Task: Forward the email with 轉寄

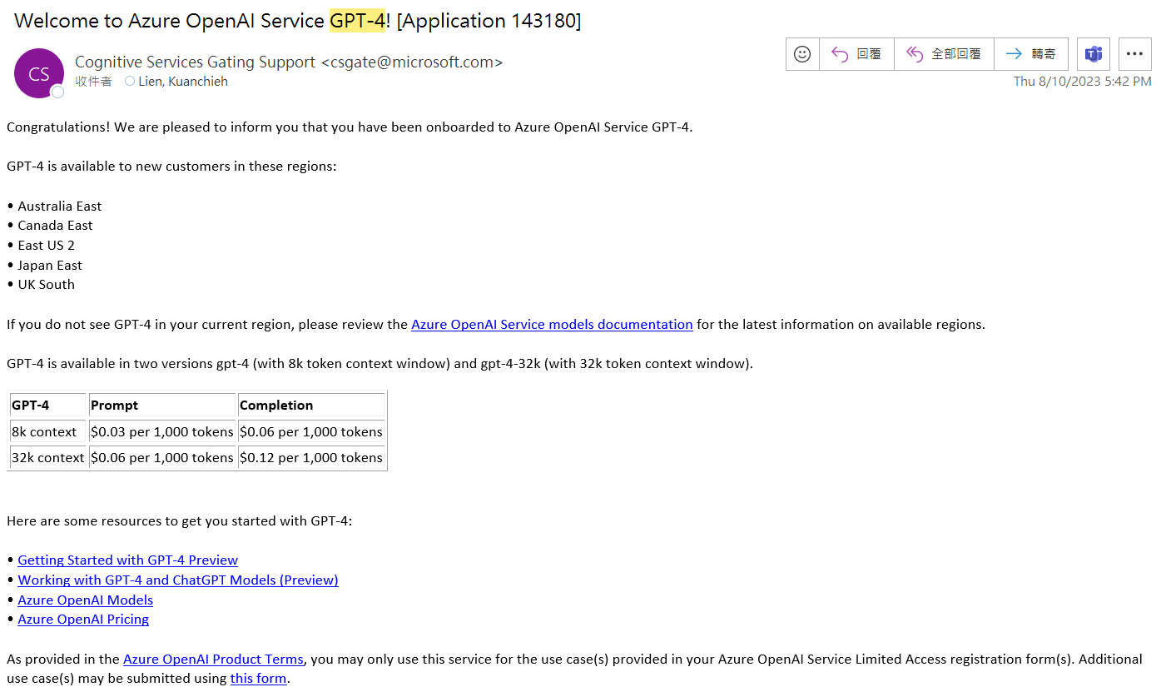Action: pyautogui.click(x=1031, y=54)
